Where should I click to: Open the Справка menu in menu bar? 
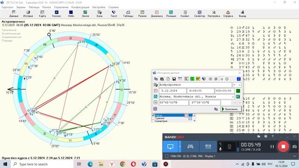tap(113, 7)
